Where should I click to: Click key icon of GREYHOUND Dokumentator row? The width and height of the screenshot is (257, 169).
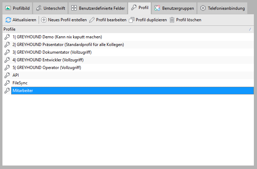point(7,52)
